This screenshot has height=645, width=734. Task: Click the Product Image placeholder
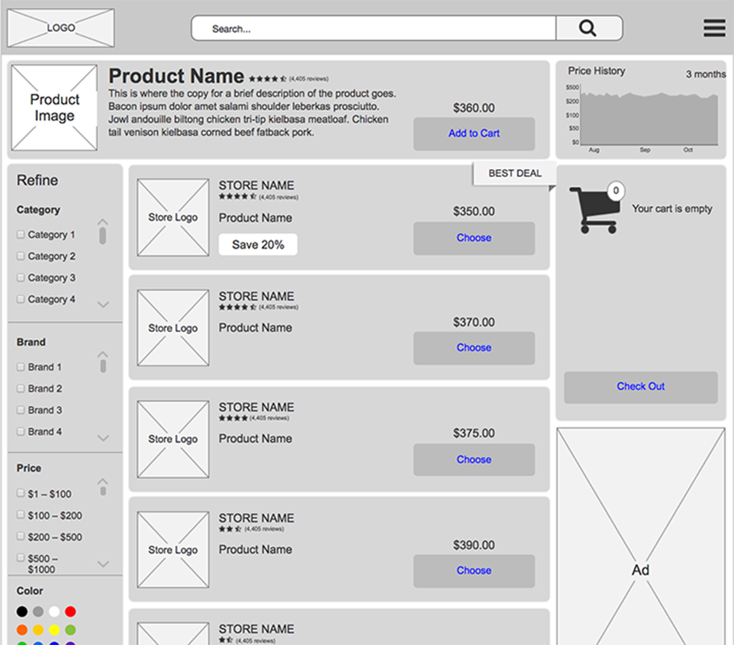55,108
